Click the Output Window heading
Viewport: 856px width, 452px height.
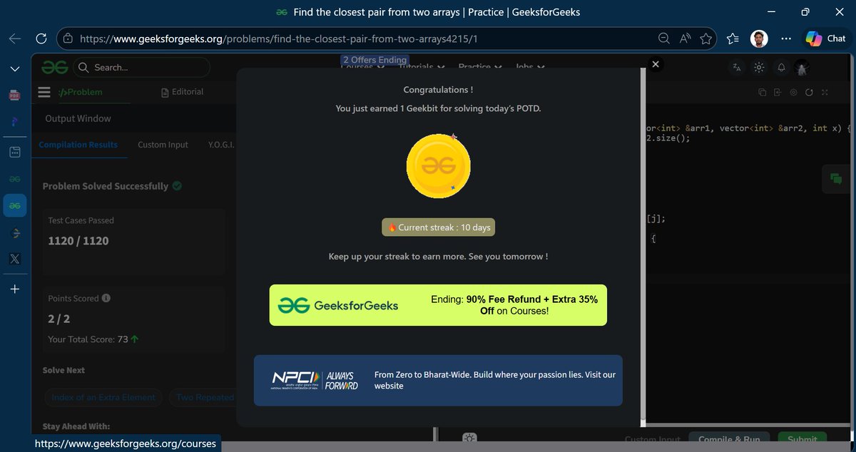tap(78, 118)
